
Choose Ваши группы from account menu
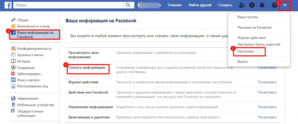coord(248,17)
